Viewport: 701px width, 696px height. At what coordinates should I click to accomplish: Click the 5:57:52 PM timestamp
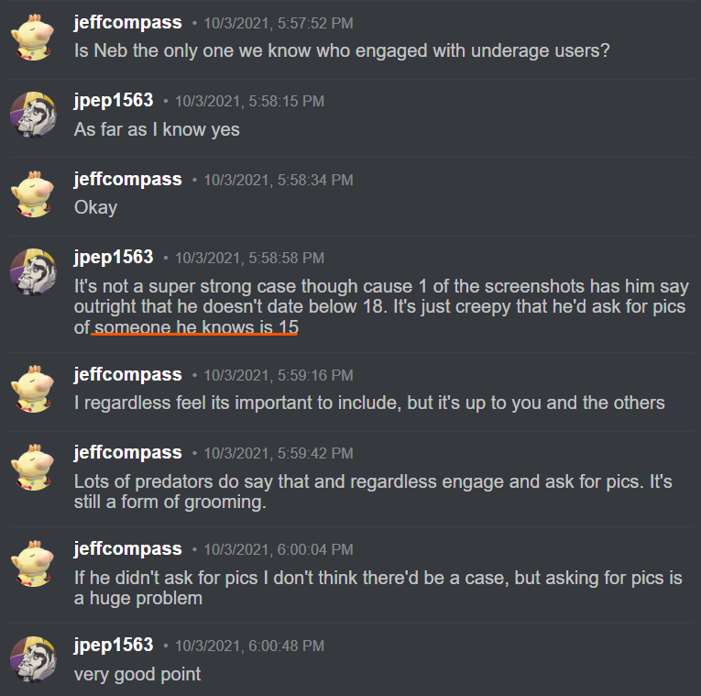[x=279, y=23]
